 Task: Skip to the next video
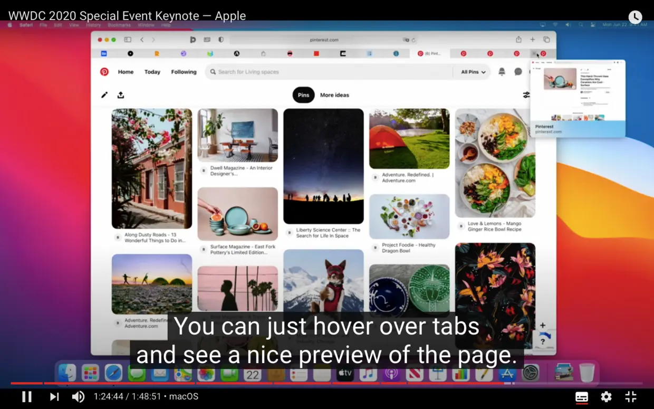point(54,396)
